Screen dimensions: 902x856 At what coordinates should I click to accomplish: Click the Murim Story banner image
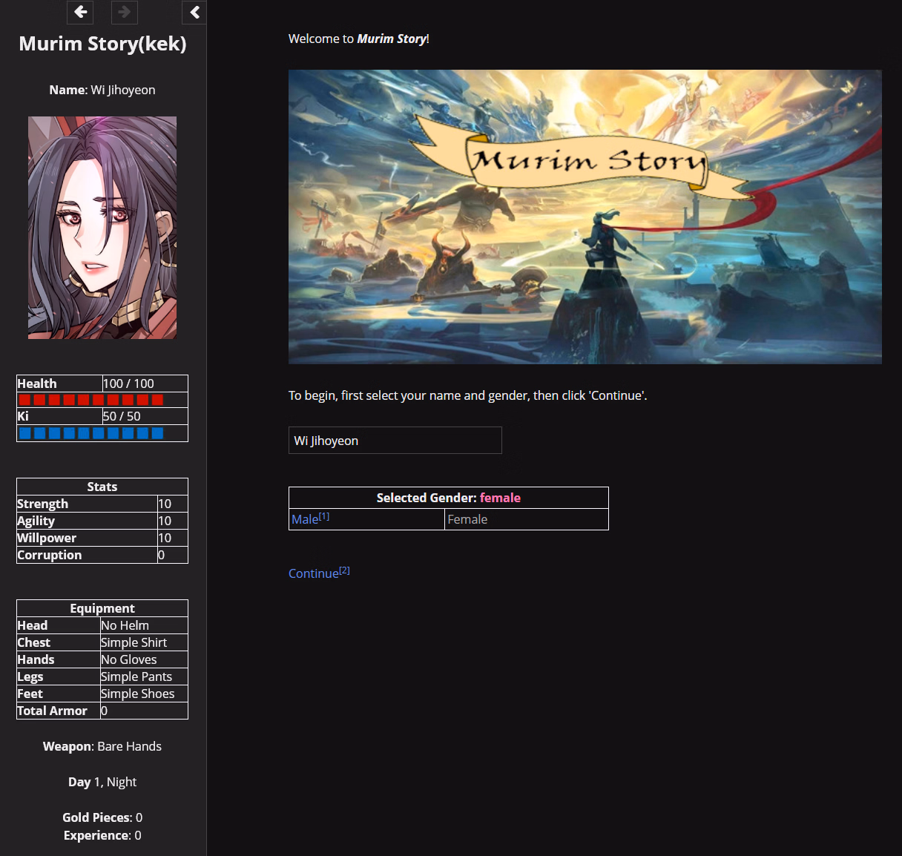585,217
